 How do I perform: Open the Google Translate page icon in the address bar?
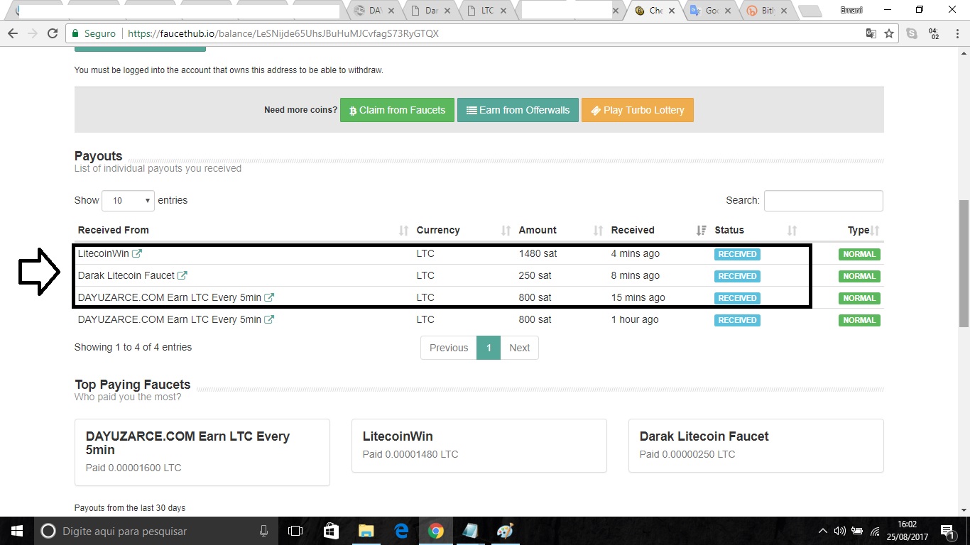[871, 33]
